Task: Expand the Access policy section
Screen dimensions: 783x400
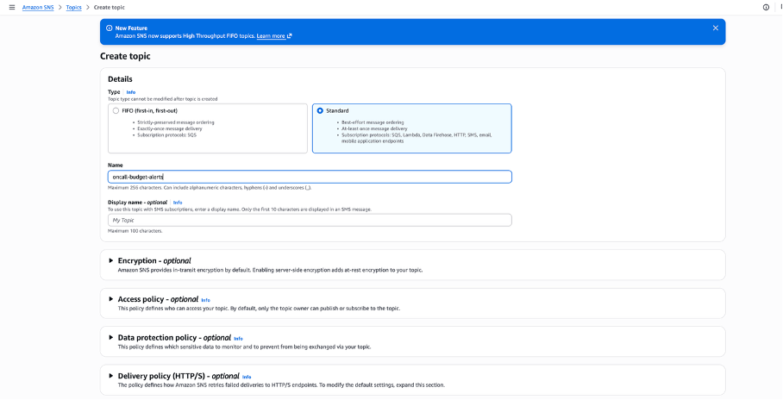Action: point(111,299)
